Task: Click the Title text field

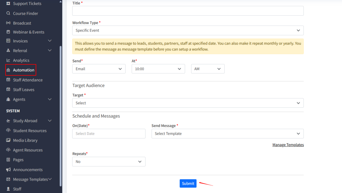Action: tap(188, 11)
